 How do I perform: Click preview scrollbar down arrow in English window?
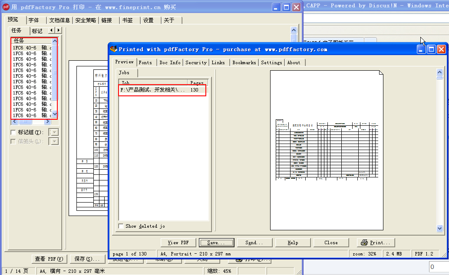click(439, 228)
